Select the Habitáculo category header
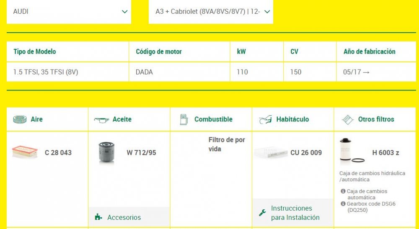Image resolution: width=419 pixels, height=229 pixels. [x=293, y=119]
